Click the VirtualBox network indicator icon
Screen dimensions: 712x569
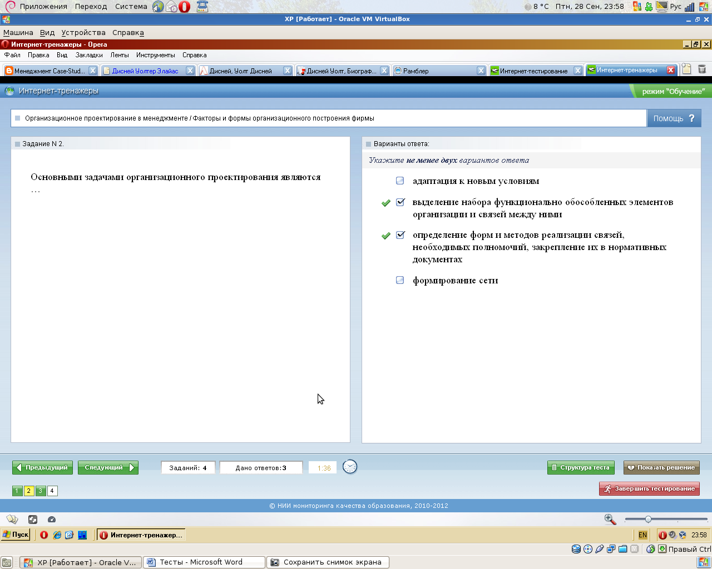click(611, 549)
